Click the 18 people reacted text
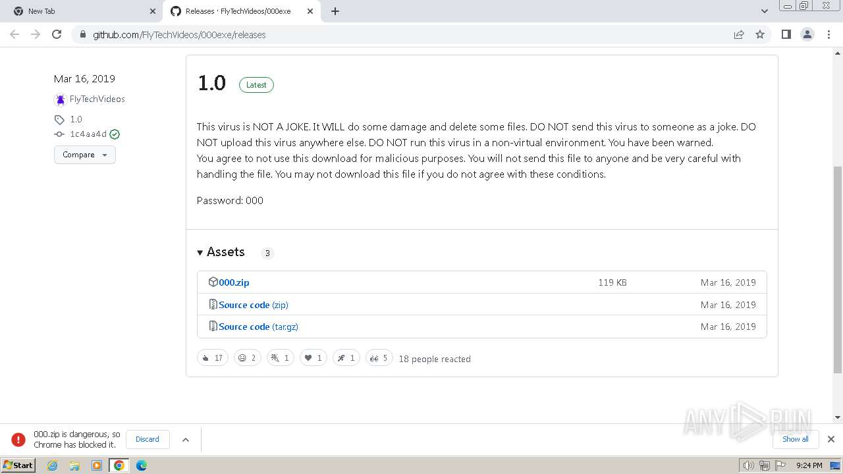 [435, 359]
